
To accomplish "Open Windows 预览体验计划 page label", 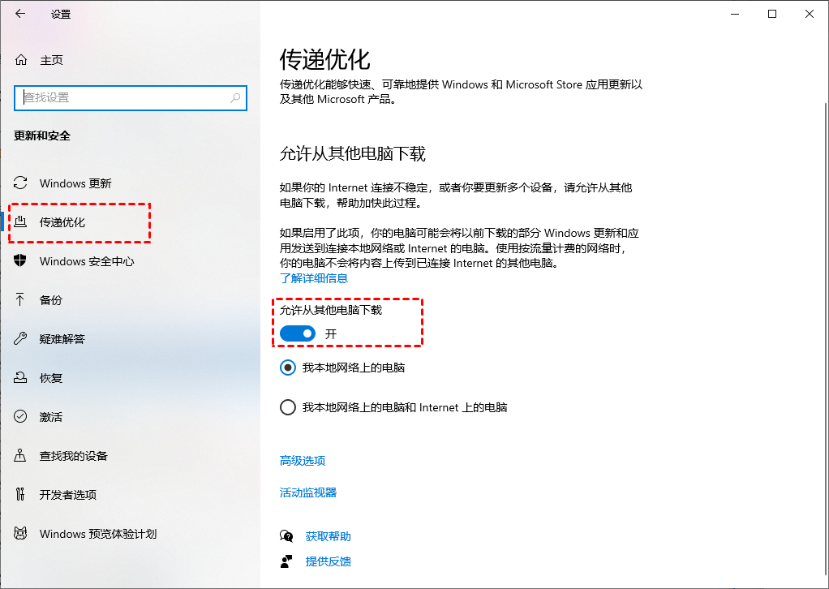I will [98, 534].
